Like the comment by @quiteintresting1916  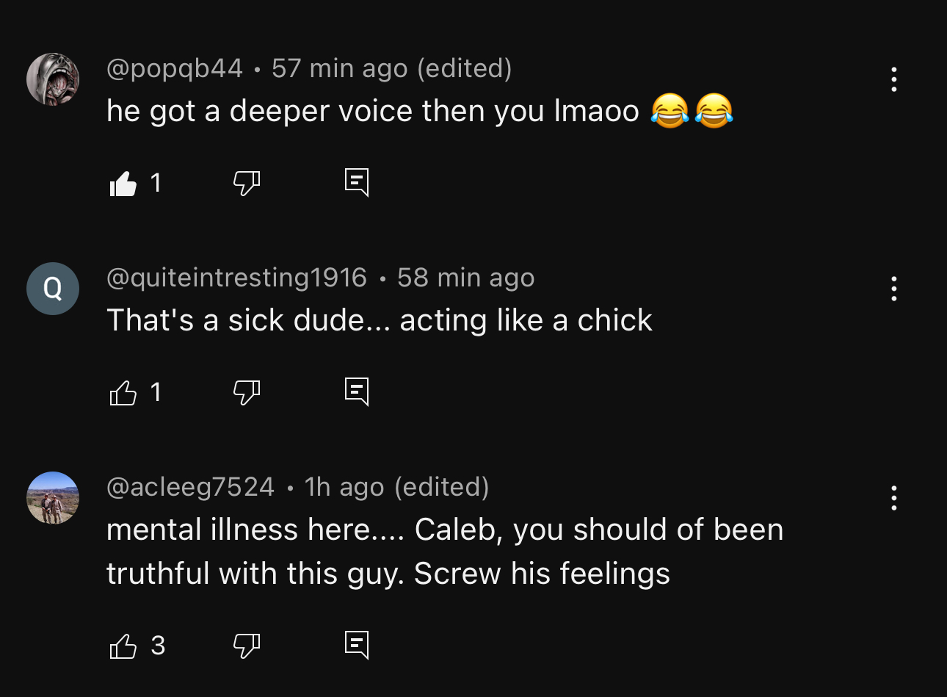pyautogui.click(x=123, y=393)
